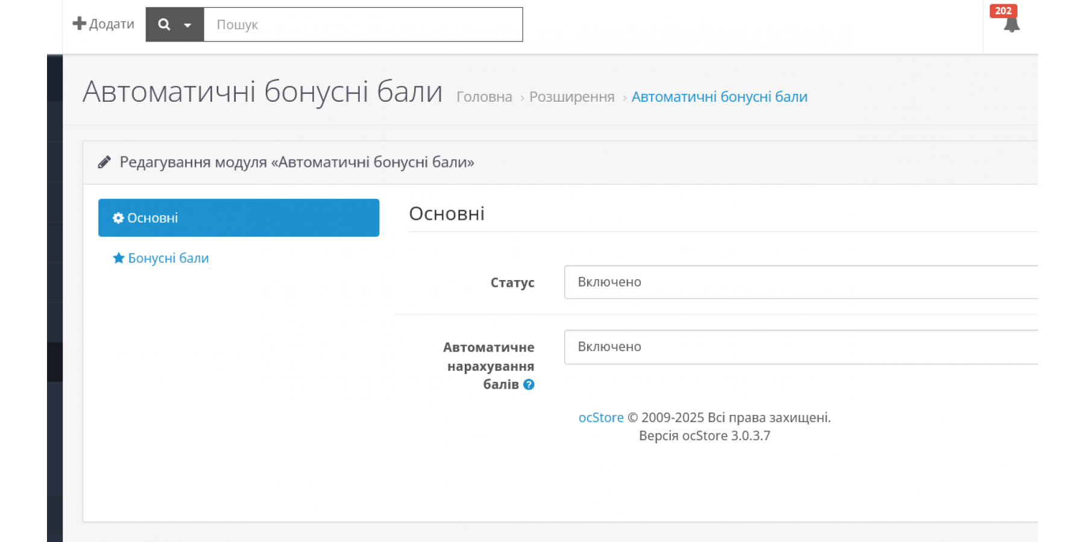Click pencil icon in Редагування модуля header

coord(104,162)
